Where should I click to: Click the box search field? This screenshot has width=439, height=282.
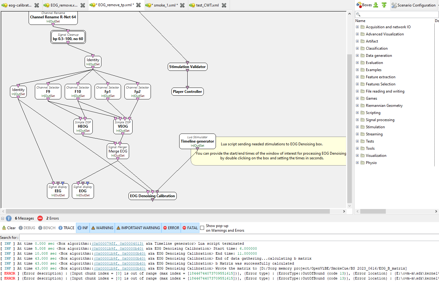point(397,15)
